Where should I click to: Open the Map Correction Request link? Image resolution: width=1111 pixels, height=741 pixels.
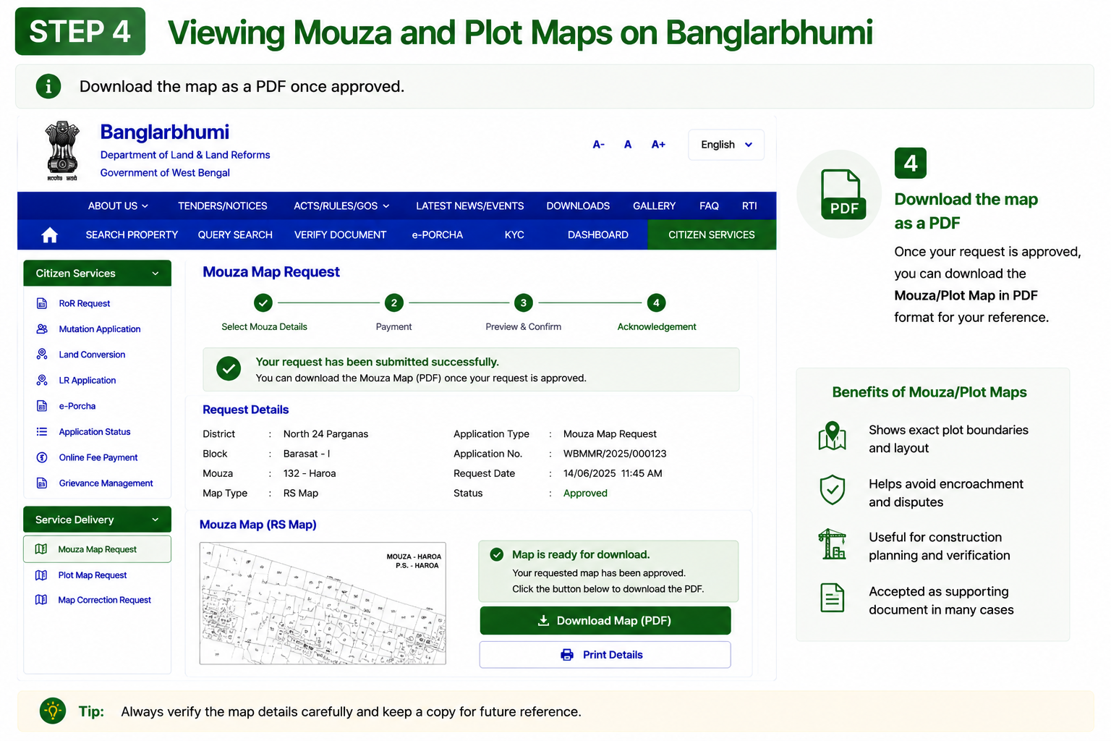105,600
